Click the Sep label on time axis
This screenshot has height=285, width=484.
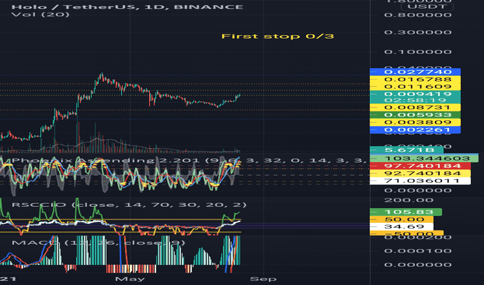coord(263,279)
